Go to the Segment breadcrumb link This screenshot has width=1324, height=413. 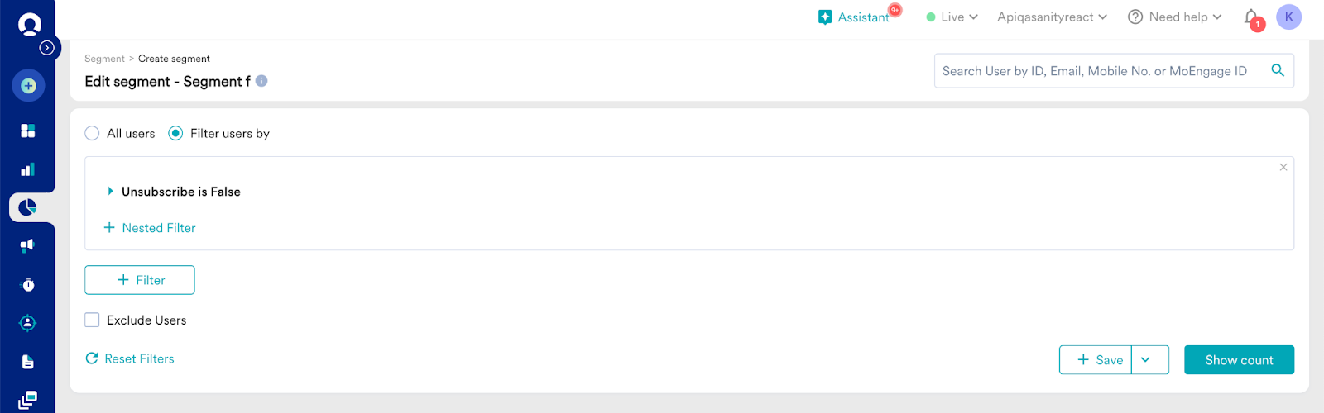click(104, 59)
